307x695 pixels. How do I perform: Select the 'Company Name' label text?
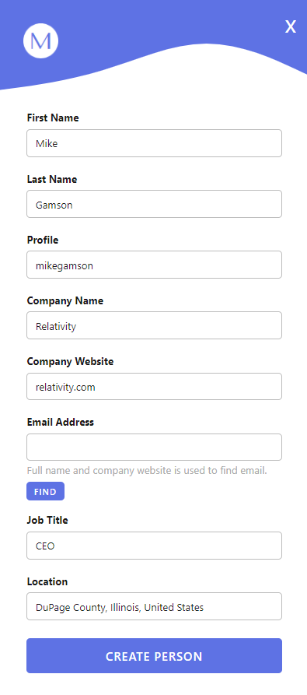point(65,301)
